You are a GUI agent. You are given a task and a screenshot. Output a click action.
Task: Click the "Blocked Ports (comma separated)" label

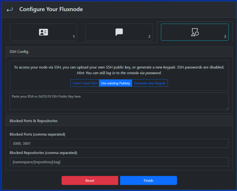coord(37,134)
